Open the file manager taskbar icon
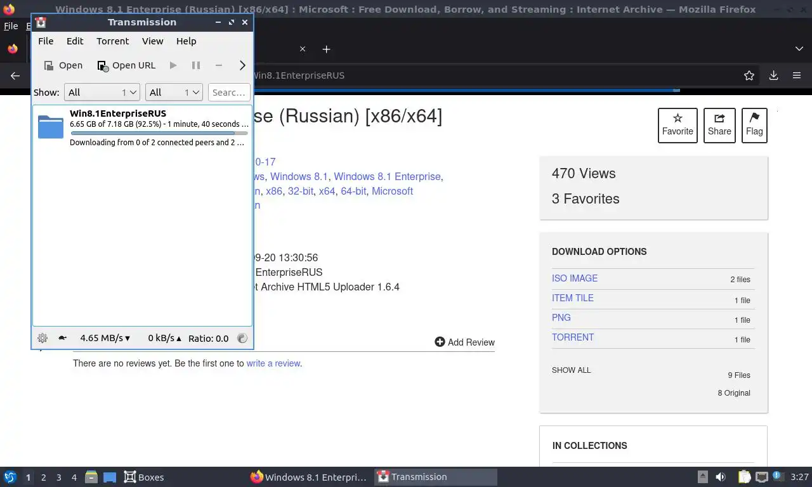The image size is (812, 487). (x=91, y=477)
